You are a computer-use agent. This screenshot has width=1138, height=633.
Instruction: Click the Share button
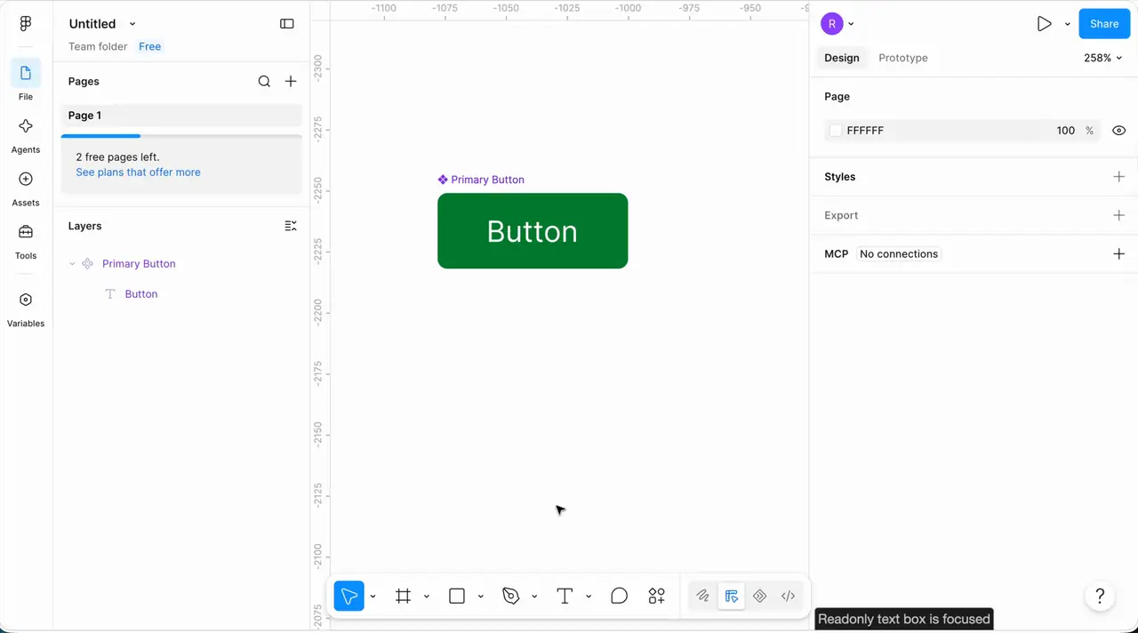1104,24
